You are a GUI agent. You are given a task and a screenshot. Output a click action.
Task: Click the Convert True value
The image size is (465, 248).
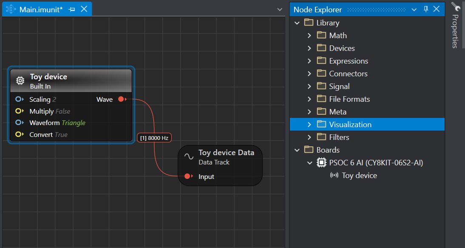61,135
